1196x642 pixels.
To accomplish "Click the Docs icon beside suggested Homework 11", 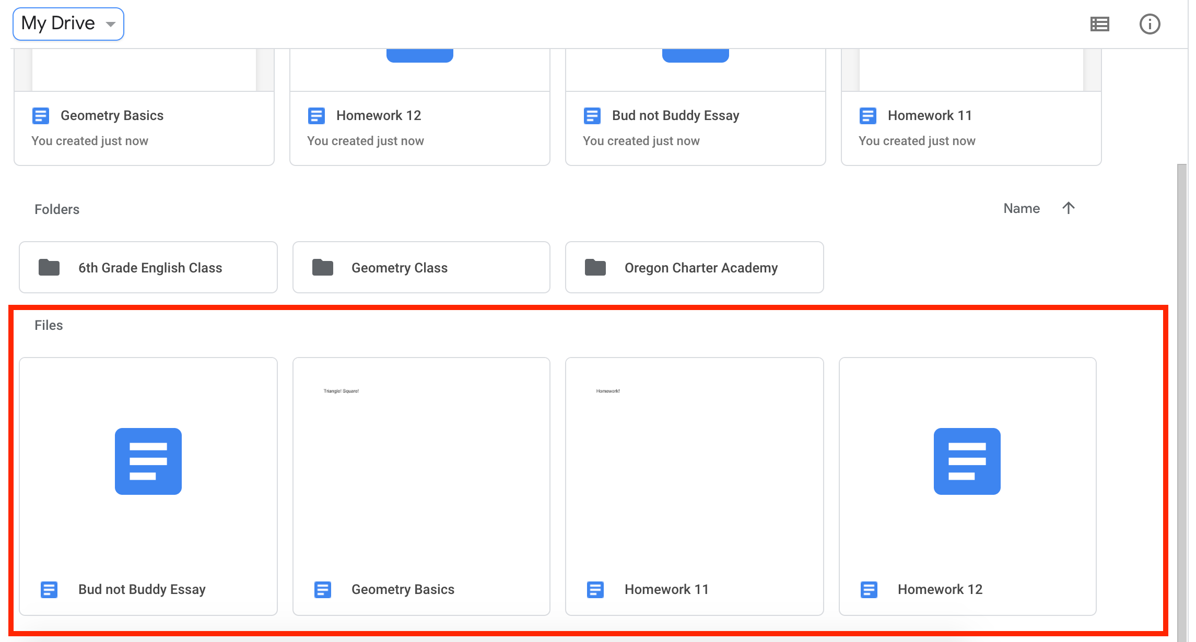I will pos(868,115).
